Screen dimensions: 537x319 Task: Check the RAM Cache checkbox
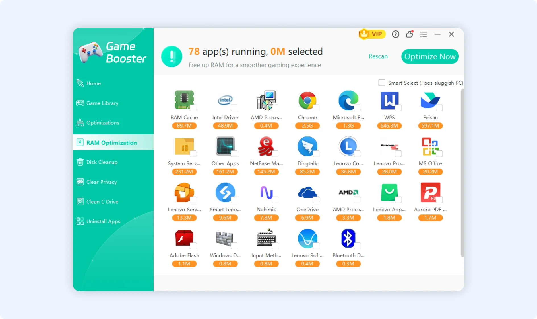193,108
